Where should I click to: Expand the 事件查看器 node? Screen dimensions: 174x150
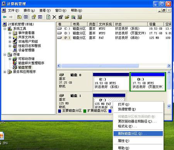[x=10, y=33]
